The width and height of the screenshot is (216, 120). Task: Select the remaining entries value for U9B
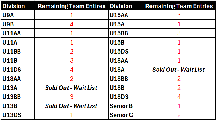[x=71, y=24]
